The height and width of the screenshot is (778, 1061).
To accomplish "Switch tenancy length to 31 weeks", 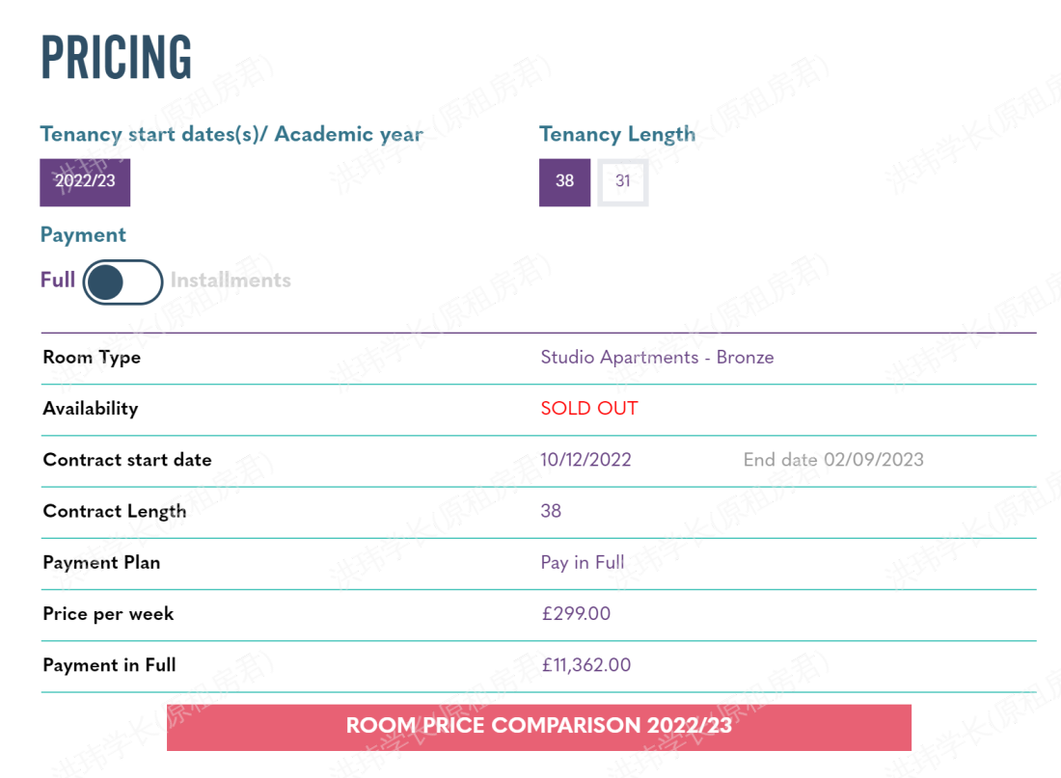I will click(623, 181).
